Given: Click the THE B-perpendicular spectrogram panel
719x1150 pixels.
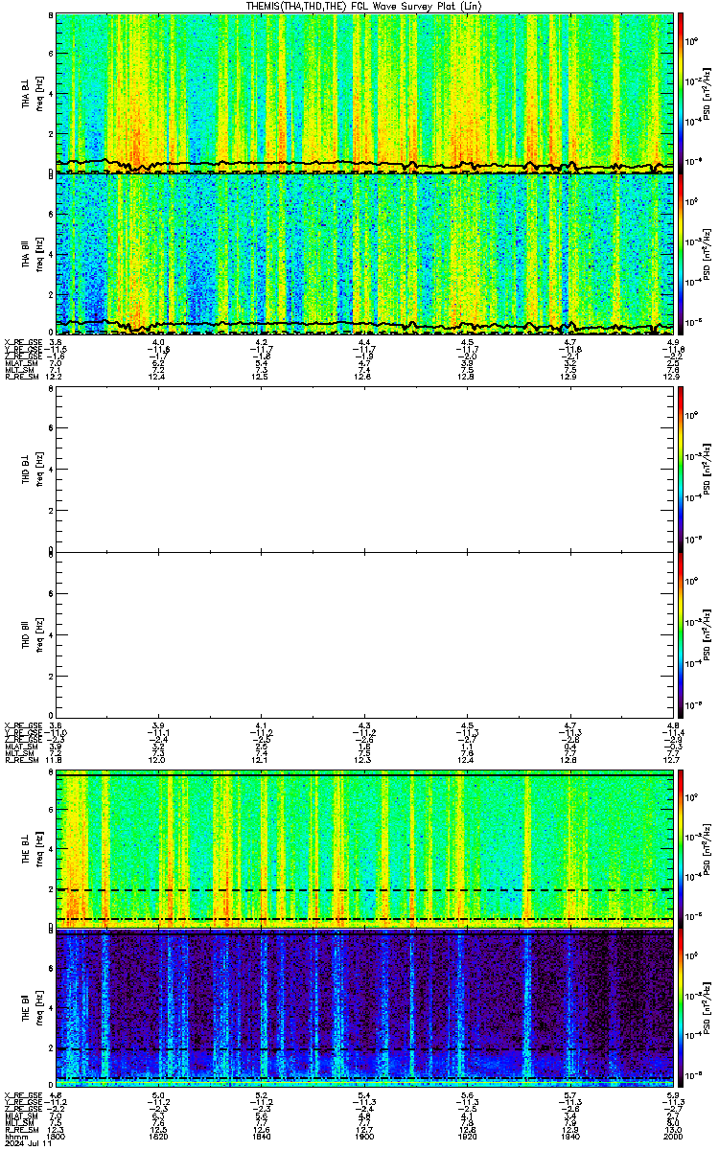Looking at the screenshot, I should (364, 848).
